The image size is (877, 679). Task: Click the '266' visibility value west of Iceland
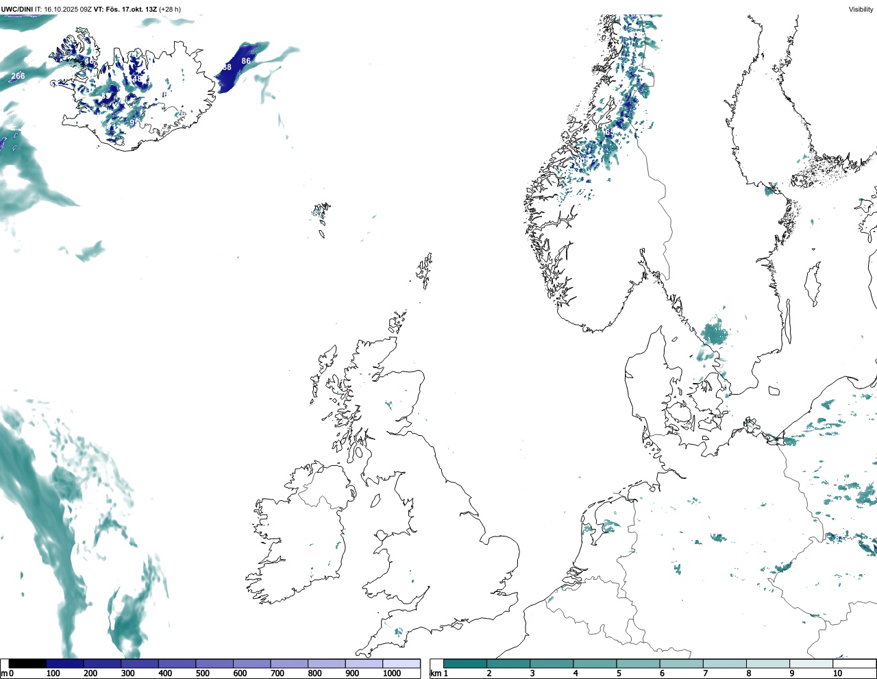click(x=18, y=76)
